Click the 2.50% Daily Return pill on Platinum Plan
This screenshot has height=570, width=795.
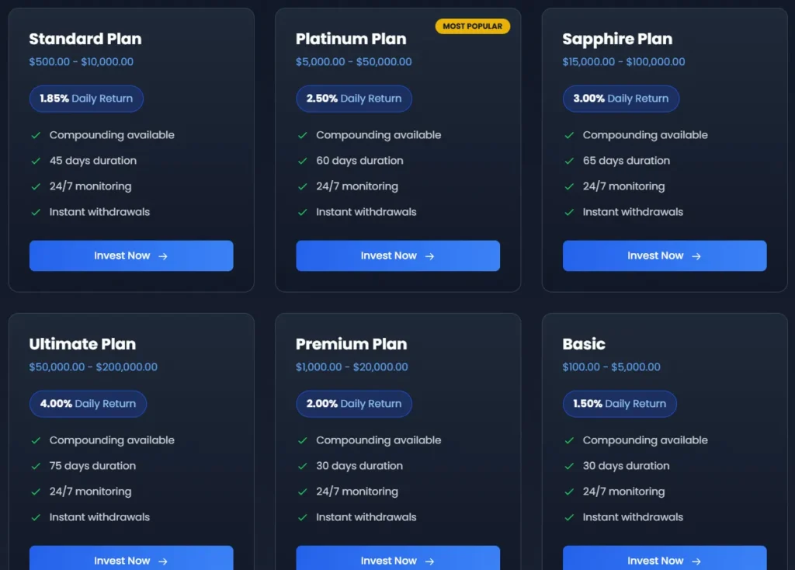pos(353,99)
